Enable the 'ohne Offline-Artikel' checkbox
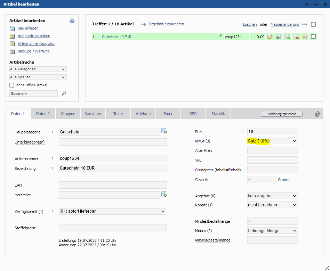 point(12,85)
